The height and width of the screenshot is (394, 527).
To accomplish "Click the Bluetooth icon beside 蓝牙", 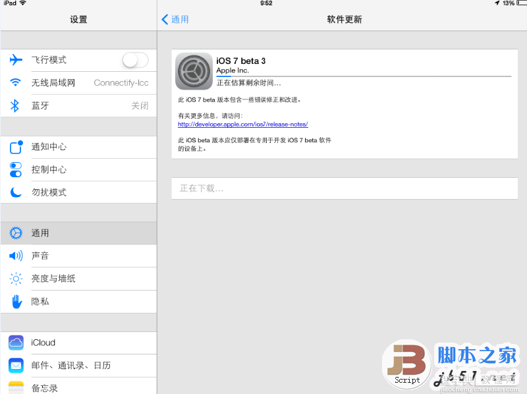I will (14, 105).
